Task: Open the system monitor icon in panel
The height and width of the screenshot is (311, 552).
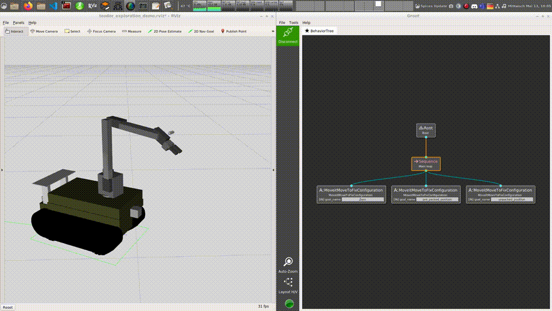Action: (143, 6)
